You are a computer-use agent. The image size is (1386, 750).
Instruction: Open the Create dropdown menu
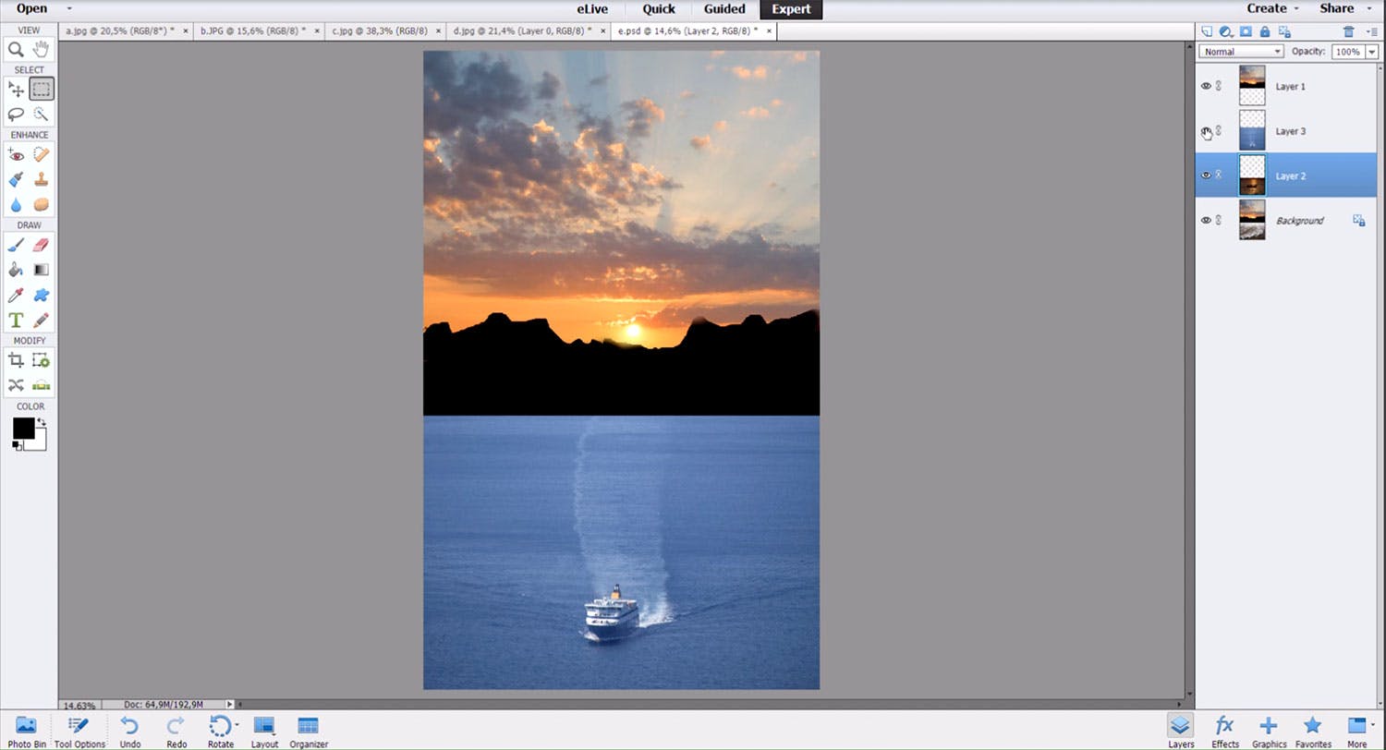click(x=1273, y=8)
